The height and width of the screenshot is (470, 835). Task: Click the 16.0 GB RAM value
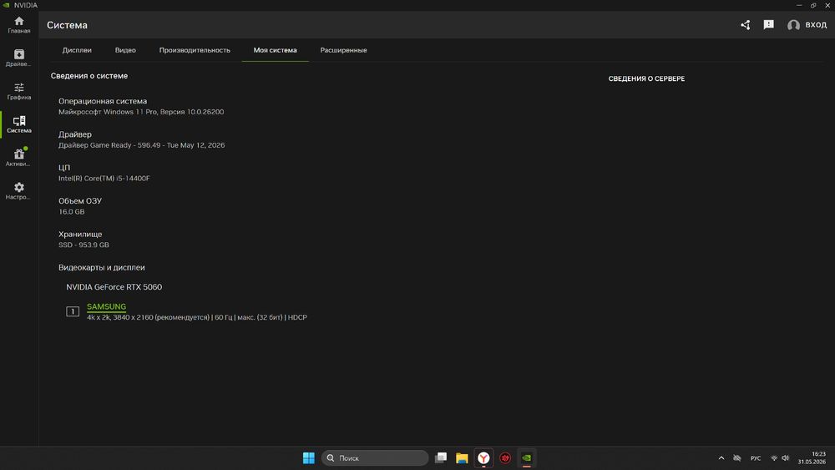(71, 211)
